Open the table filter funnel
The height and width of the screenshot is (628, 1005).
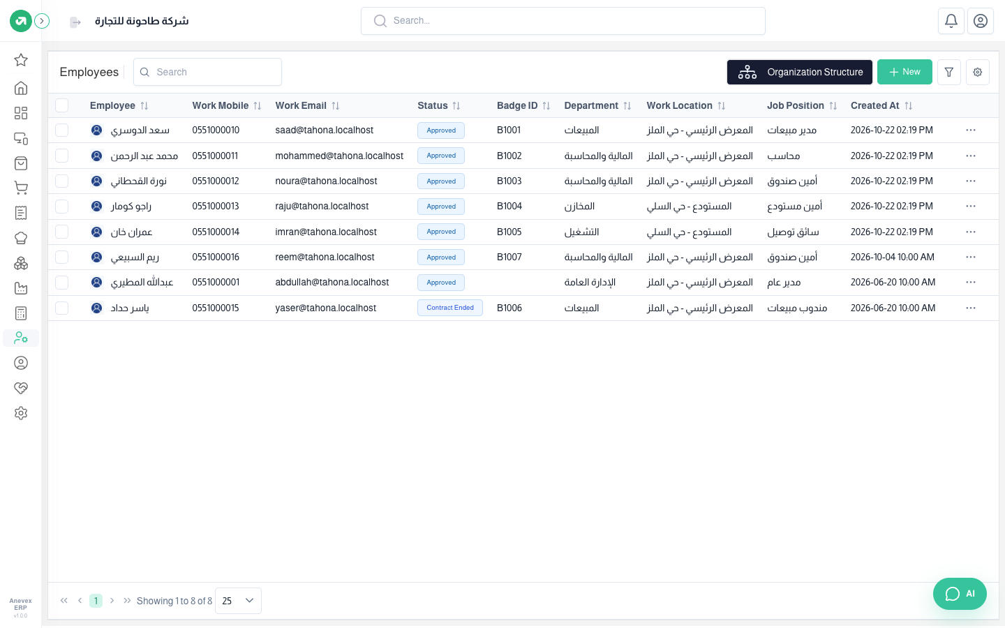[x=949, y=72]
